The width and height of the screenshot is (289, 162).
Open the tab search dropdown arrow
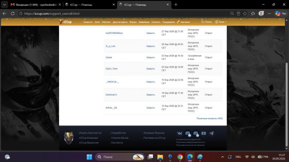[x=5, y=5]
